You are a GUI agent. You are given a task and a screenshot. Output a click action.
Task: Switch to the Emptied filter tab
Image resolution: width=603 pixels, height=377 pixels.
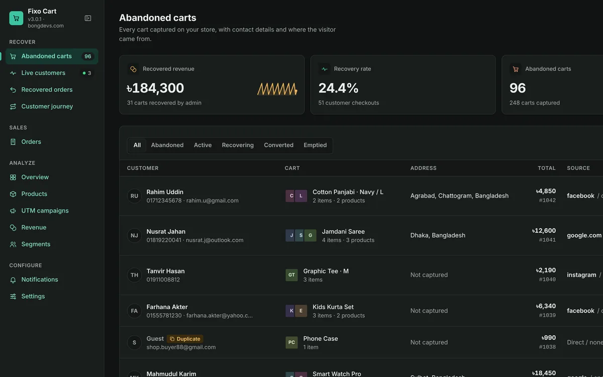tap(315, 145)
